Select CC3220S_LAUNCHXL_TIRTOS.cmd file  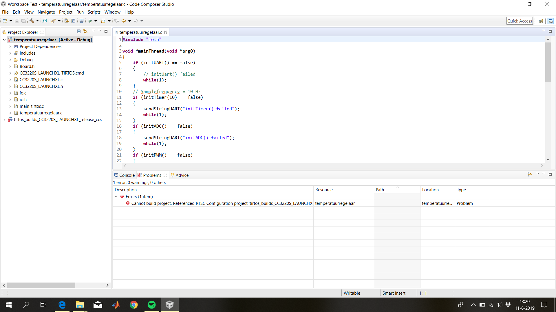(52, 73)
